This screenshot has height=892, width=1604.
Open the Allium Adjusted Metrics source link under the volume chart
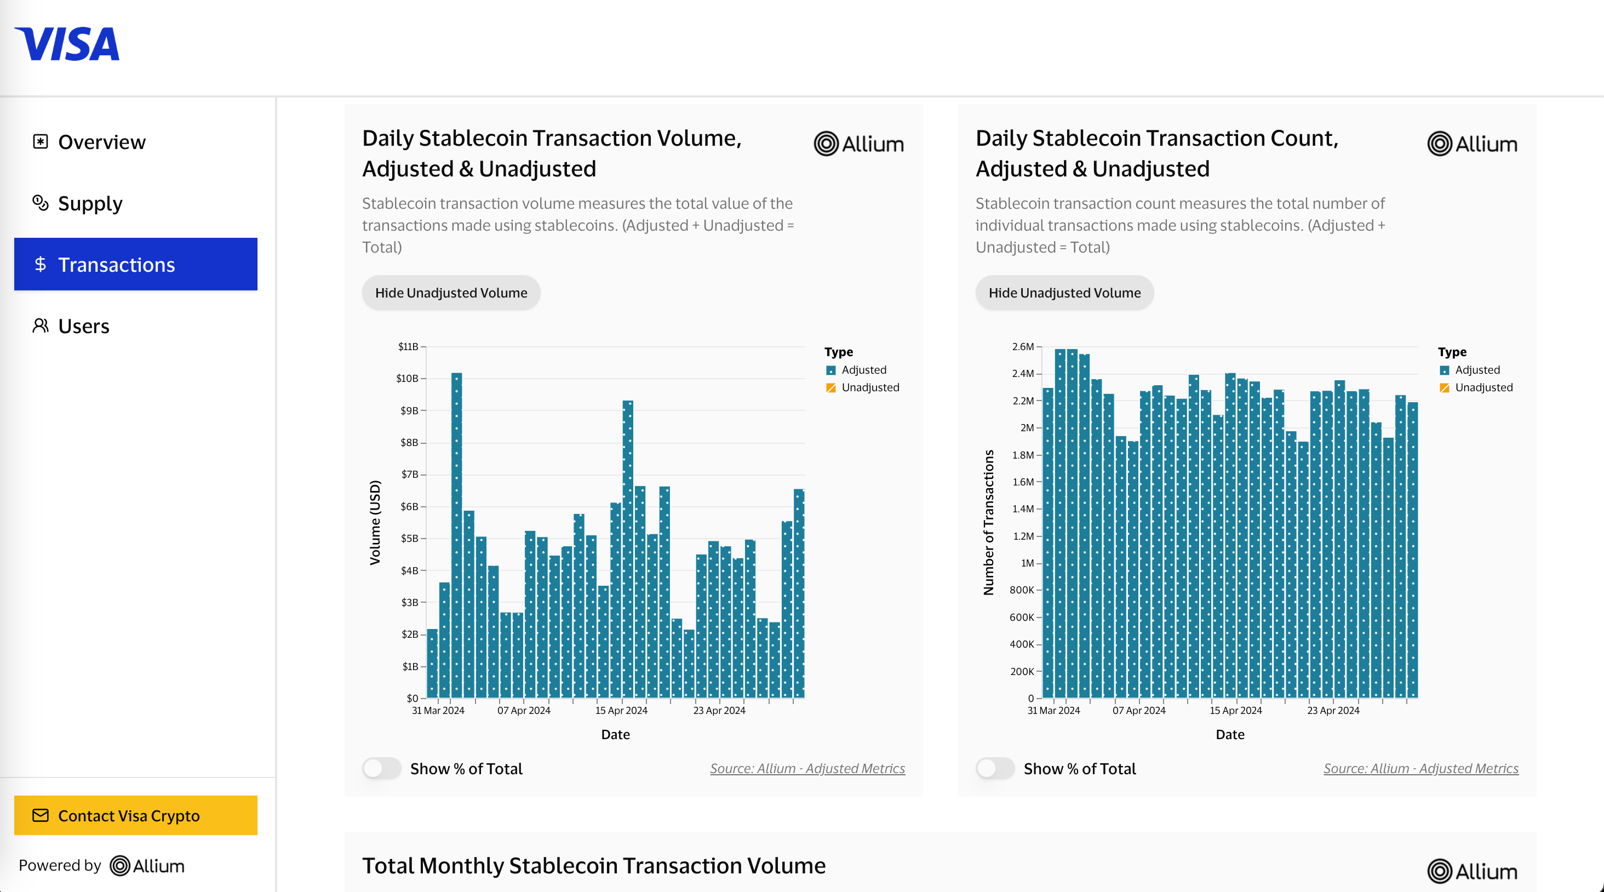[807, 768]
